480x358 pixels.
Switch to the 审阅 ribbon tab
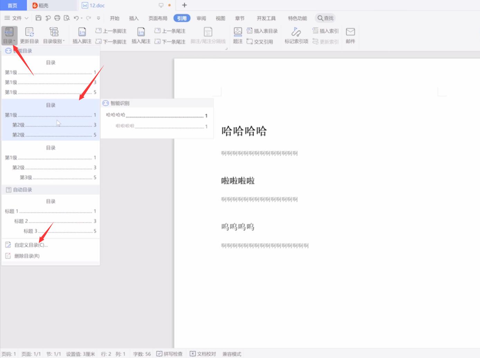click(201, 18)
